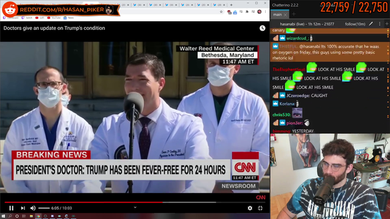Open Task View on the taskbar
The image size is (390, 219).
[24, 217]
